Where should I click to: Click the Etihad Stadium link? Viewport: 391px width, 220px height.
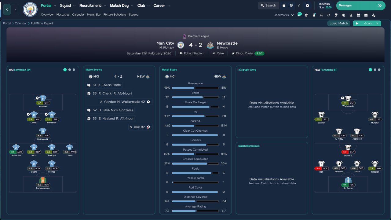(x=194, y=53)
